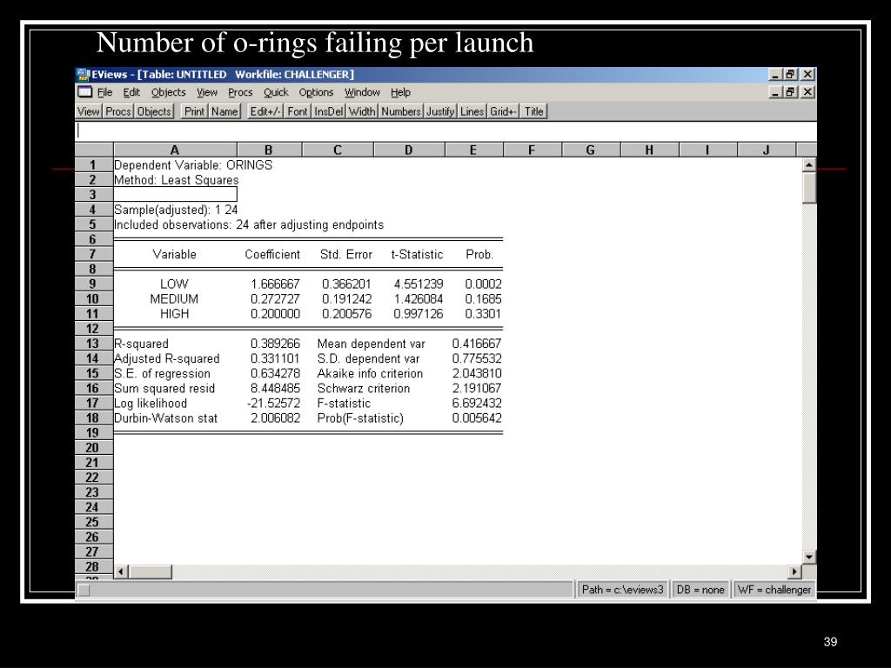The width and height of the screenshot is (891, 668).
Task: Click the Title toolbar button
Action: [x=533, y=111]
